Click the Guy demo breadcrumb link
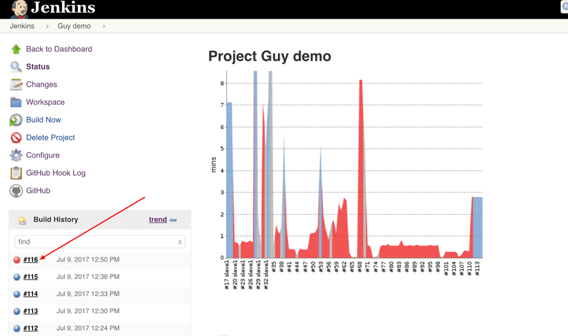This screenshot has height=336, width=568. point(74,26)
